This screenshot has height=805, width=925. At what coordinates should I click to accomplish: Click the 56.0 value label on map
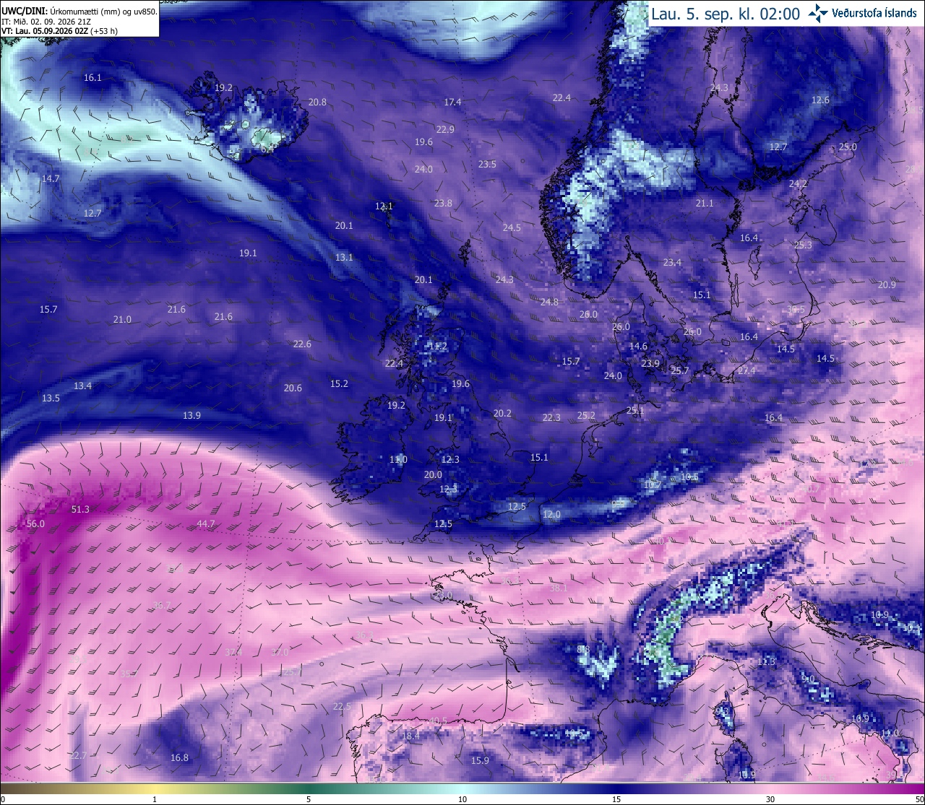pos(35,524)
